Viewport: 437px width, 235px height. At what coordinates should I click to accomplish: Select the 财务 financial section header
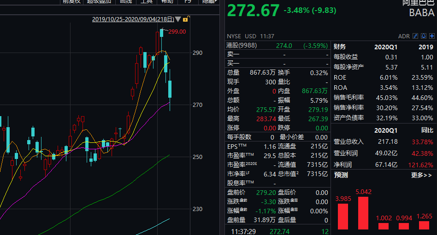340,47
